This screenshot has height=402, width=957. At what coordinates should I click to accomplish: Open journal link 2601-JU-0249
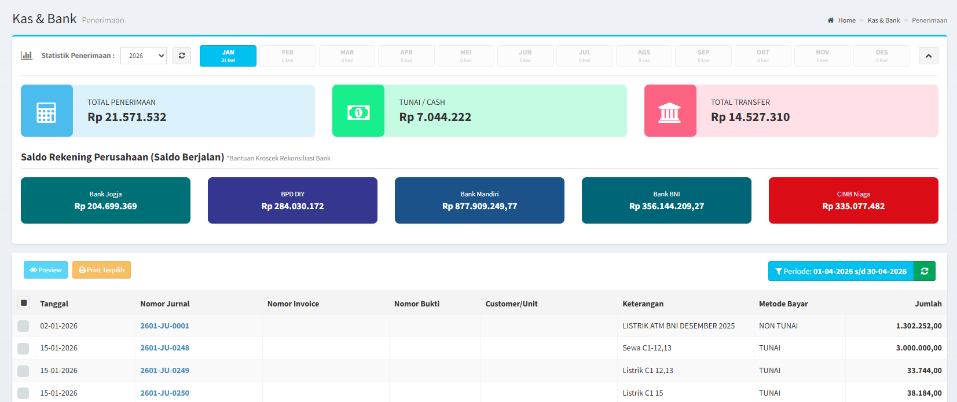click(x=164, y=371)
